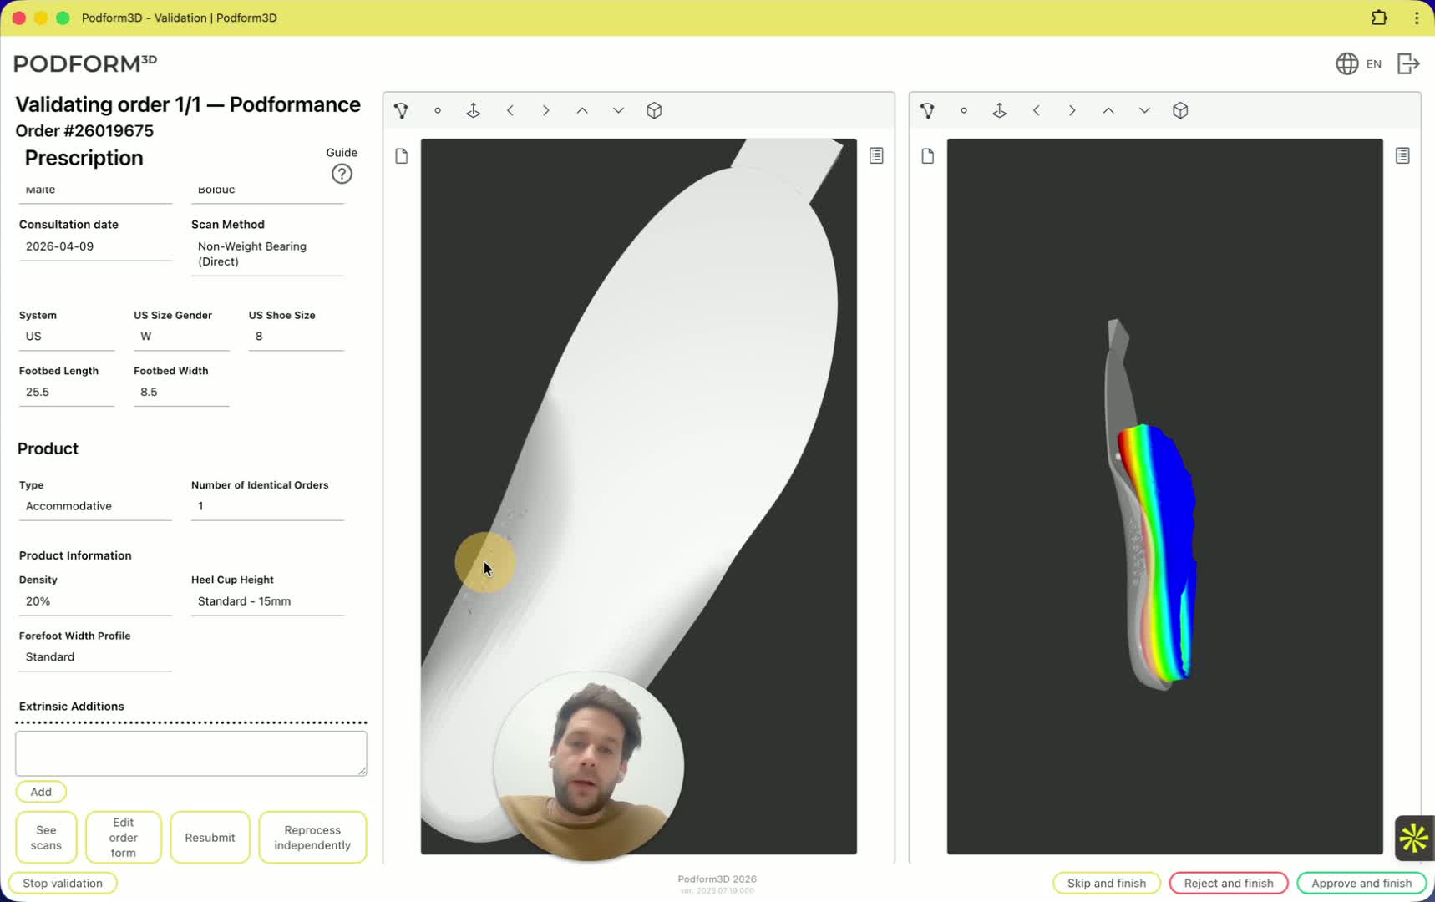Tilt left viewer using the up chevron
This screenshot has width=1435, height=902.
click(582, 110)
